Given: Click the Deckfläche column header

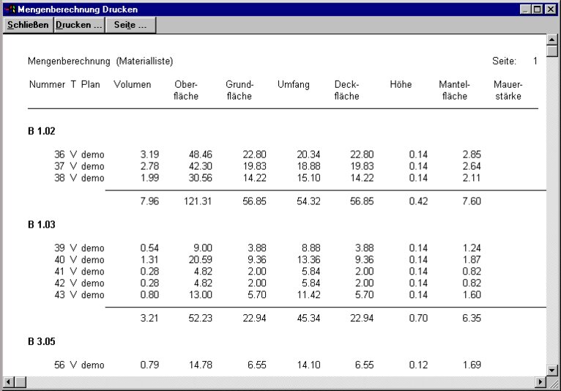Looking at the screenshot, I should [x=346, y=90].
